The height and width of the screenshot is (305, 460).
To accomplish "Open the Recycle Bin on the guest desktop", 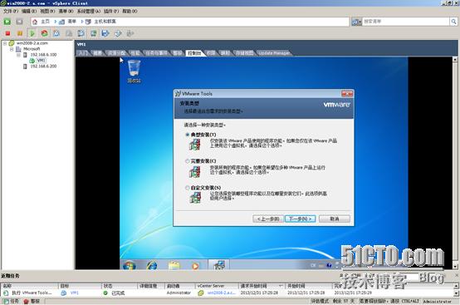I will point(134,71).
